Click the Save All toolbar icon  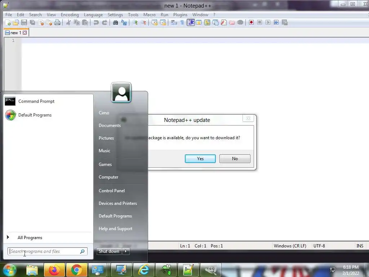[32, 23]
